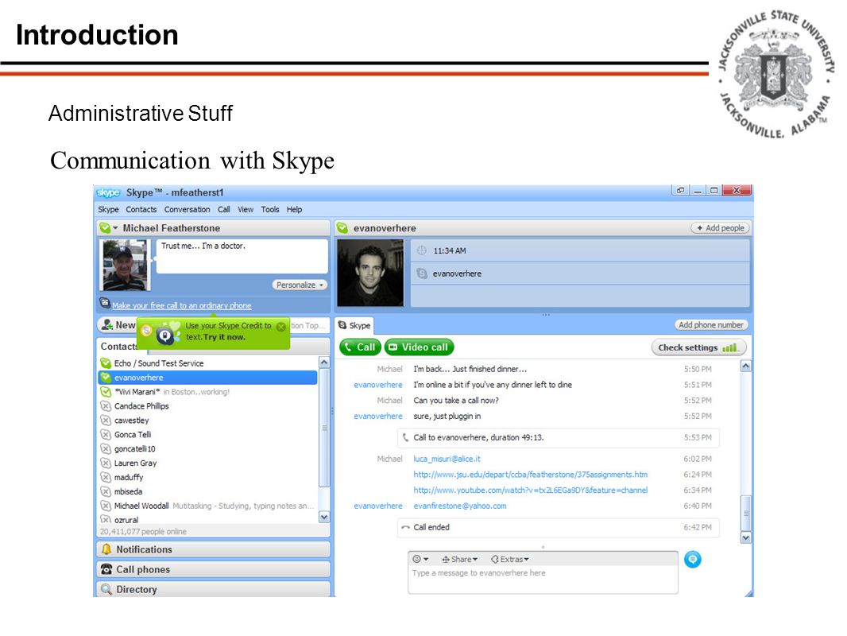Select the Skype conversation tab
This screenshot has height=636, width=847.
pyautogui.click(x=354, y=325)
